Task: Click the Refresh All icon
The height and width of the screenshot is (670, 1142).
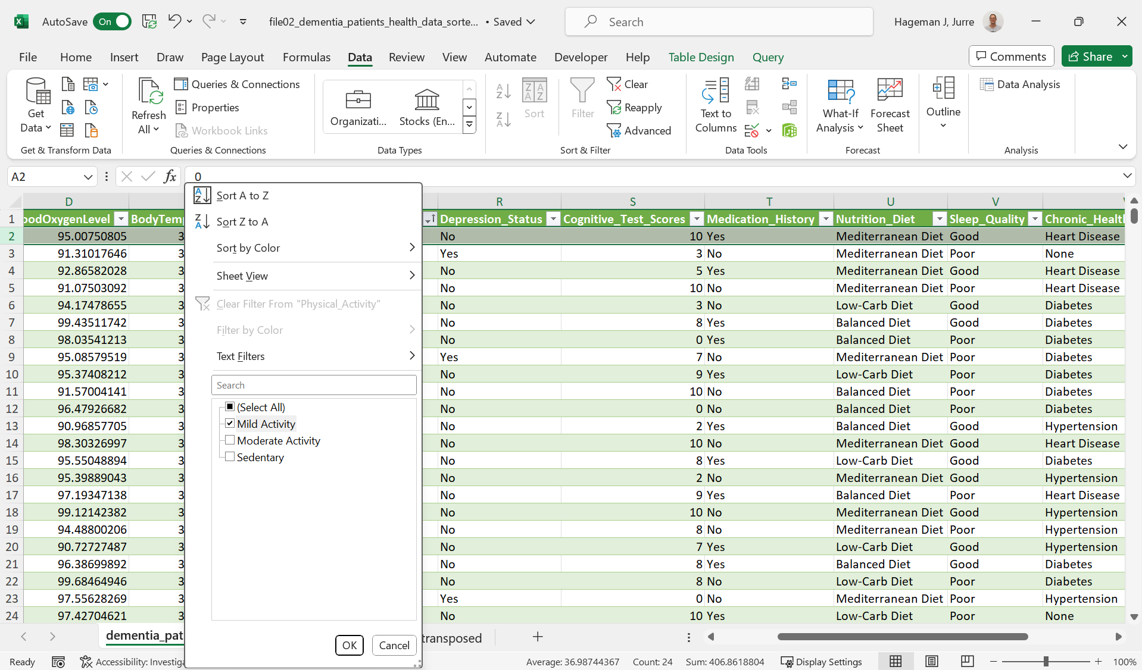Action: pyautogui.click(x=148, y=92)
